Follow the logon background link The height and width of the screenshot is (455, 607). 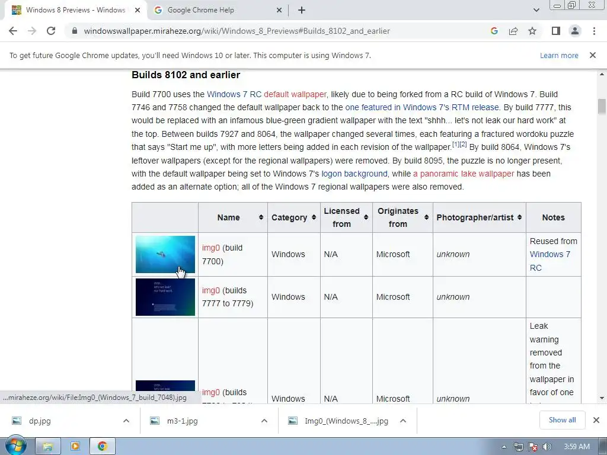click(354, 174)
